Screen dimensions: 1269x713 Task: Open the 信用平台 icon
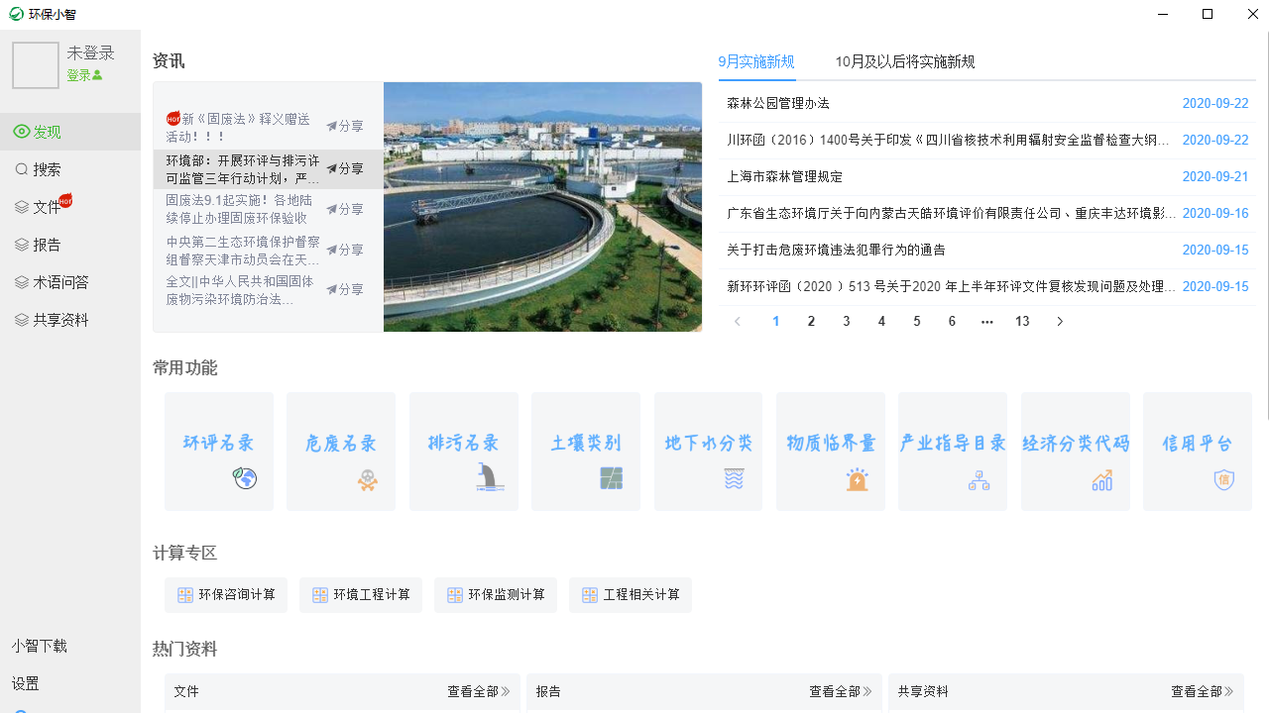pyautogui.click(x=1197, y=452)
